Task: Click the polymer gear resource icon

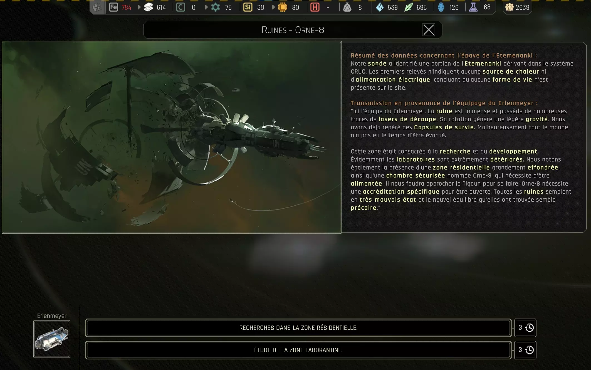Action: pyautogui.click(x=215, y=7)
